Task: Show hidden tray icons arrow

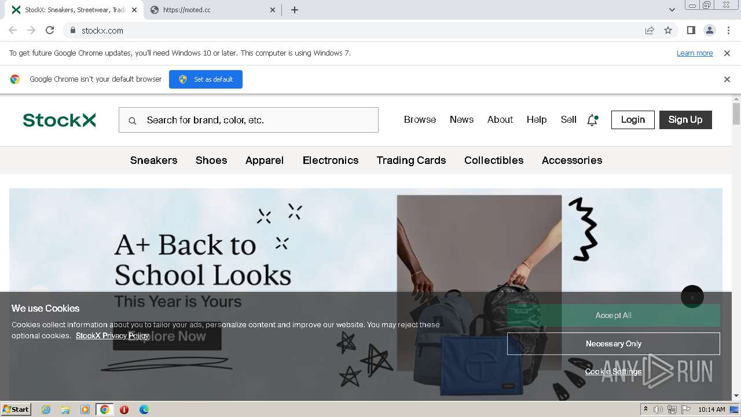Action: (x=646, y=409)
